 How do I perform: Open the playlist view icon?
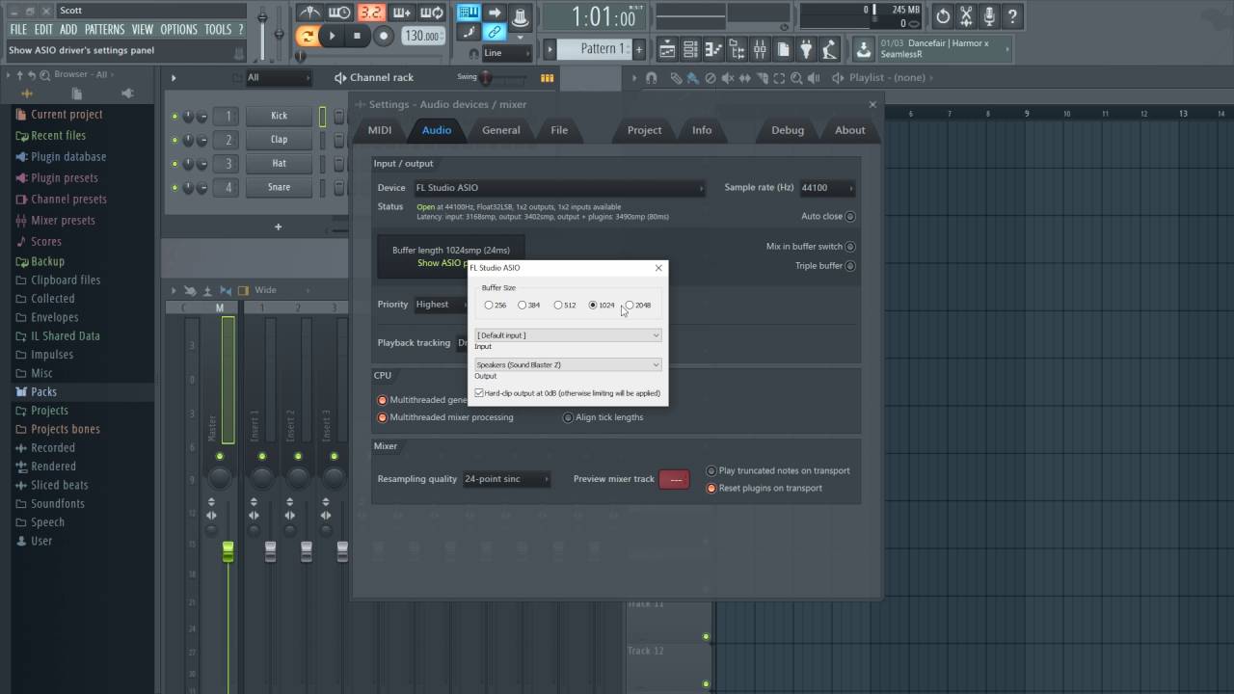click(667, 49)
